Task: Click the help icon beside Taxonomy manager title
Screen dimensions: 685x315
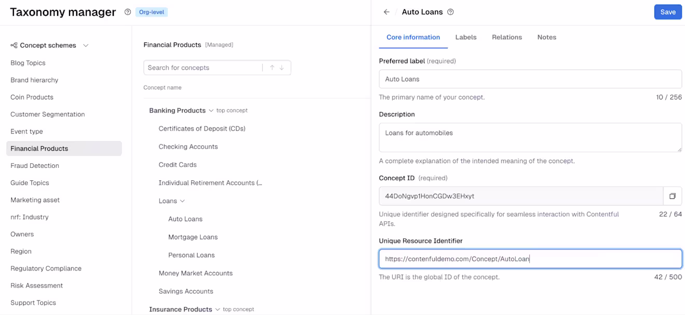Action: pos(128,12)
